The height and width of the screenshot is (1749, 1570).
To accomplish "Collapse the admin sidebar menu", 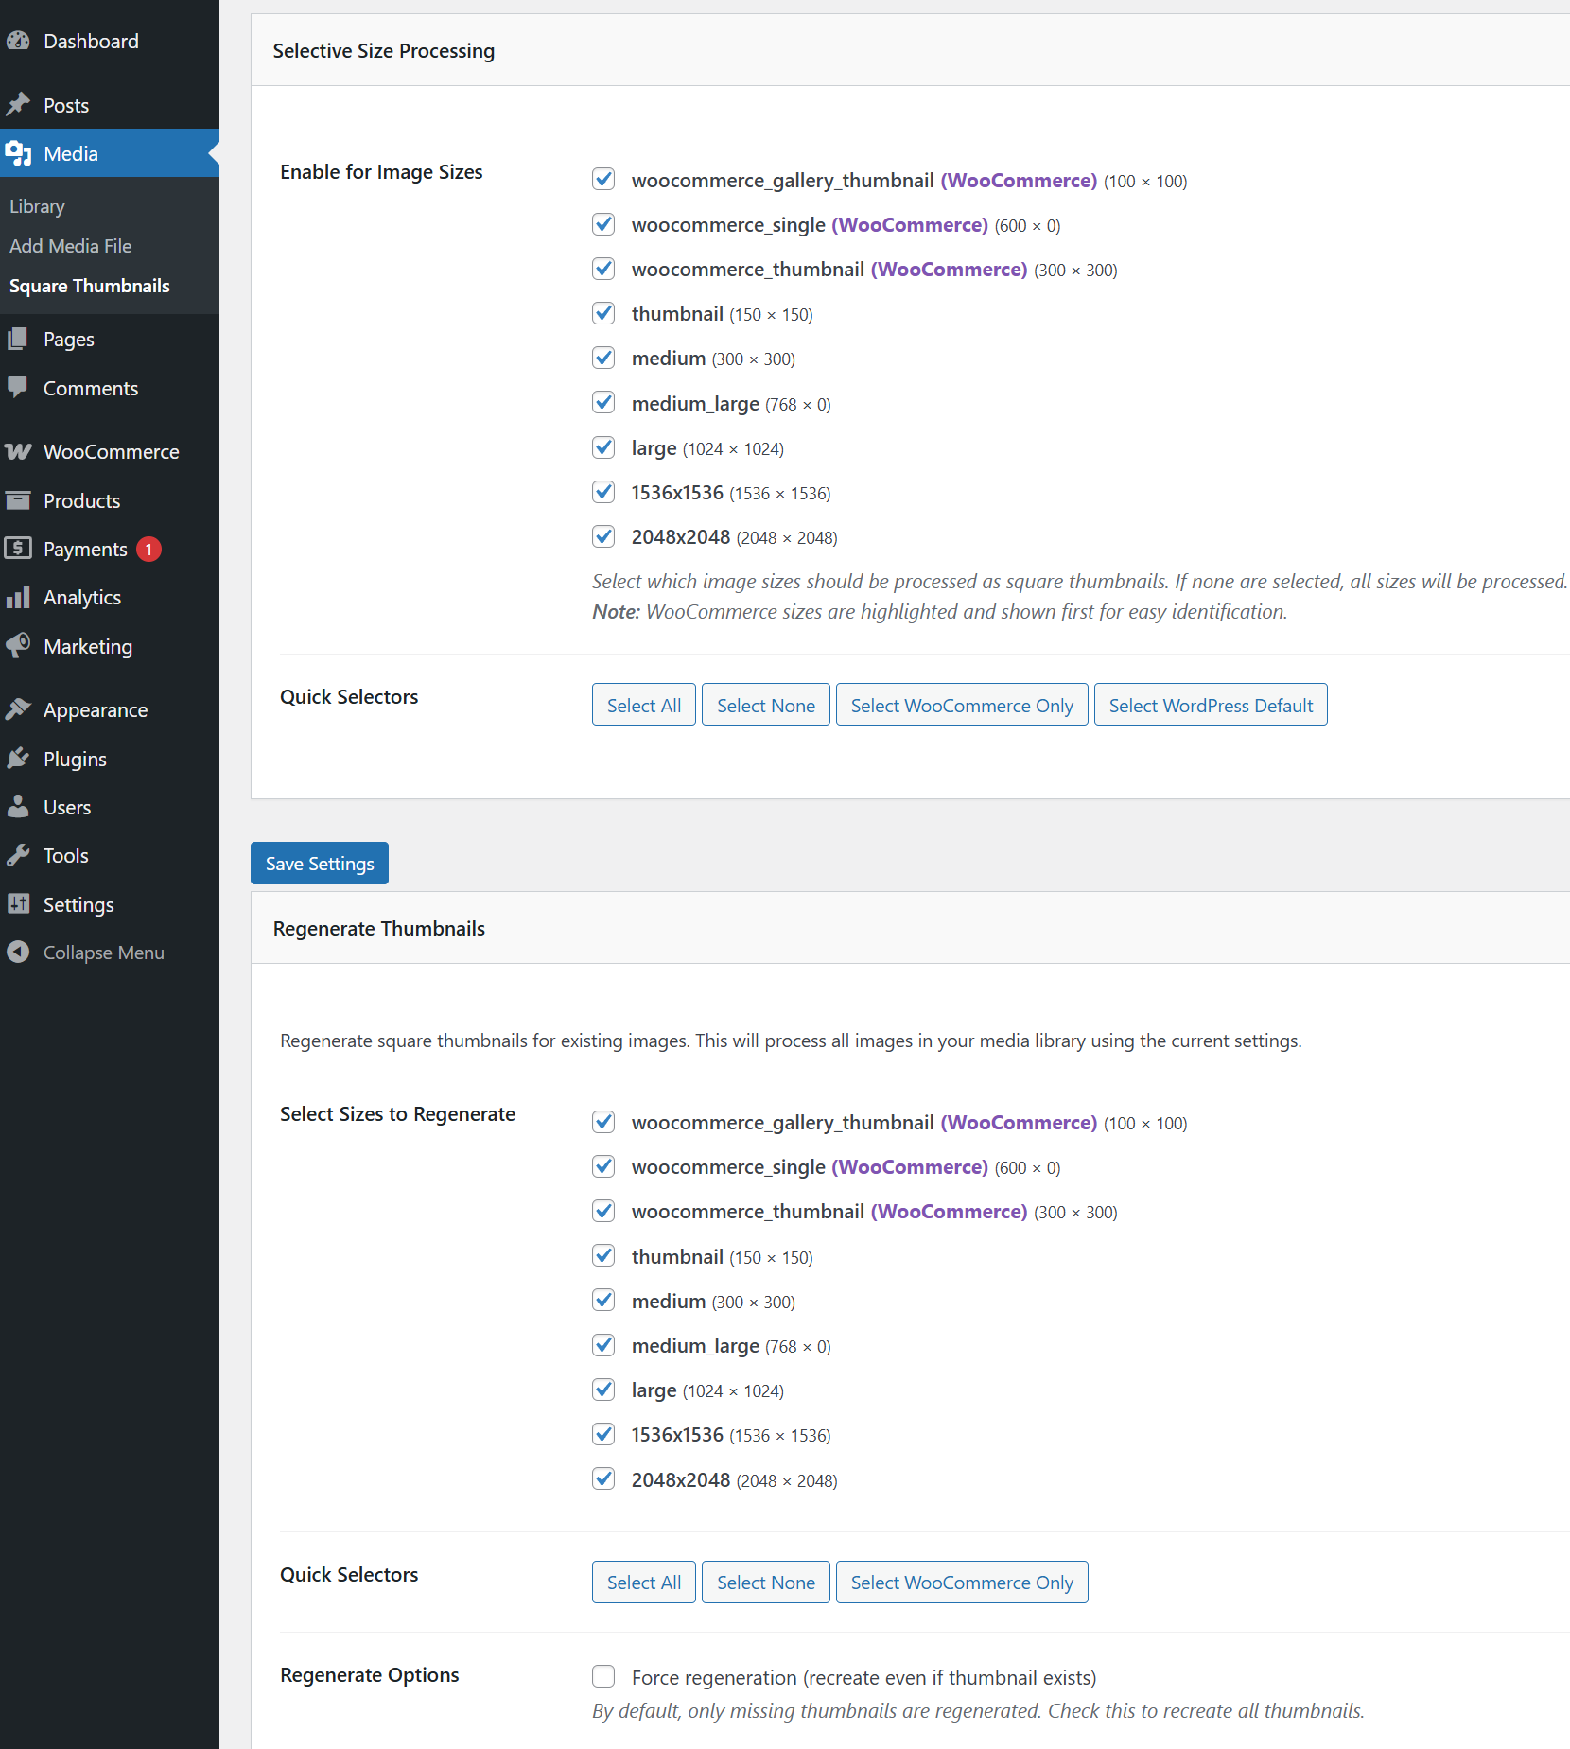I will pos(110,953).
